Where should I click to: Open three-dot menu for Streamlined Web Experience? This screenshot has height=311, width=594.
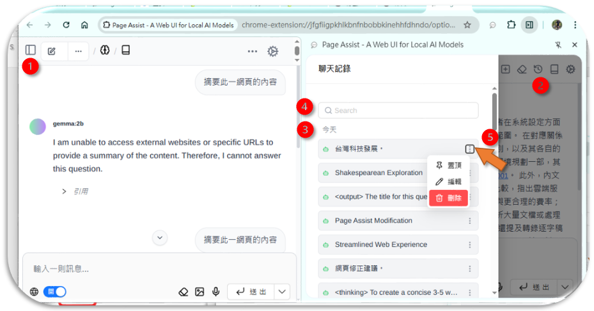click(470, 244)
